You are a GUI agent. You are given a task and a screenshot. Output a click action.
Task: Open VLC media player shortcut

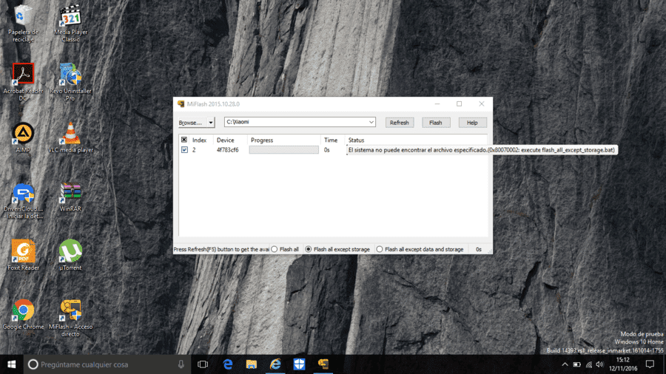click(x=70, y=137)
